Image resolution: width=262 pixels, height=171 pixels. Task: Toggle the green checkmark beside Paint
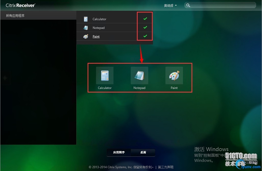[x=145, y=36]
